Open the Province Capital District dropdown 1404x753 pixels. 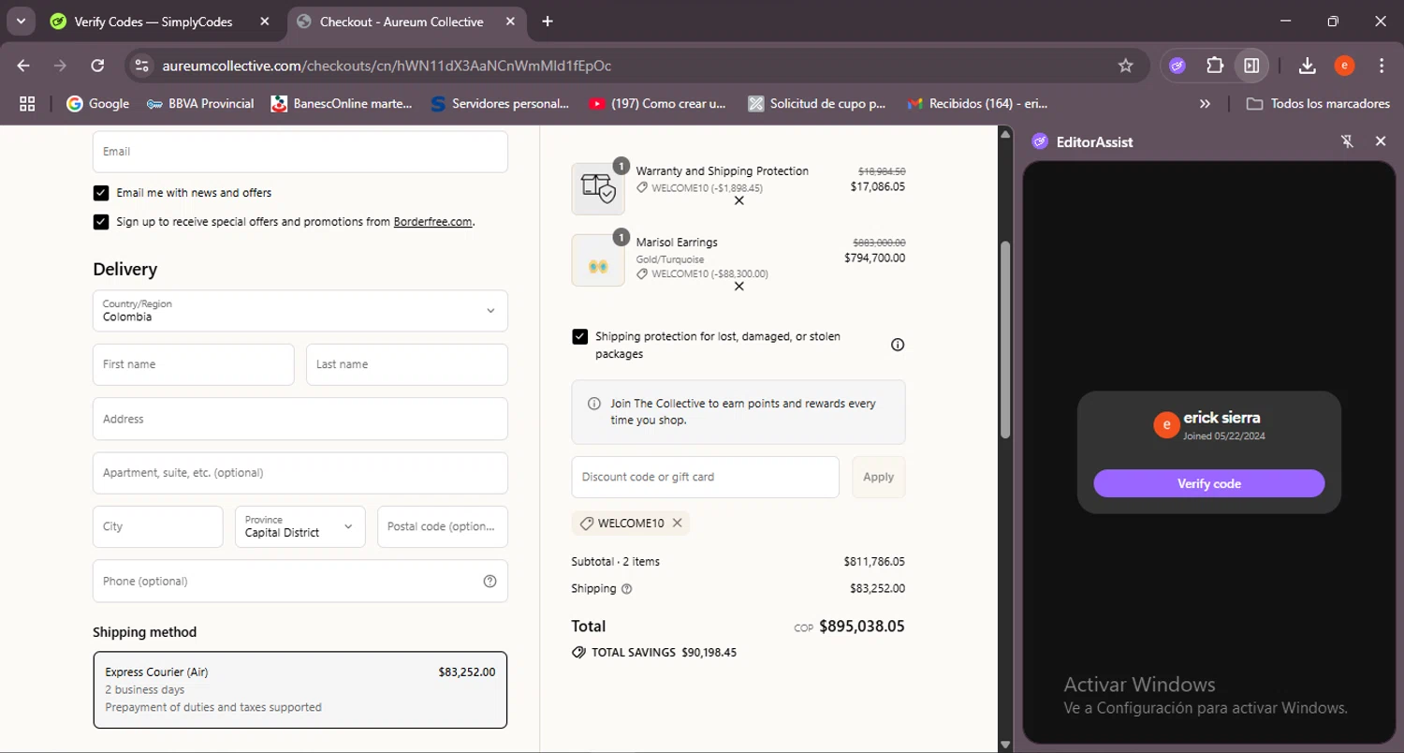click(x=300, y=526)
